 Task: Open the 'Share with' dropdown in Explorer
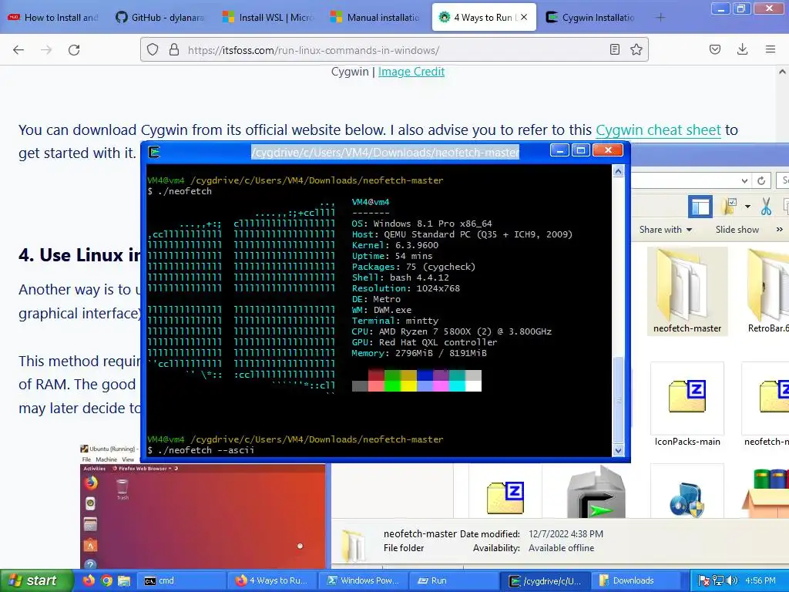(665, 230)
